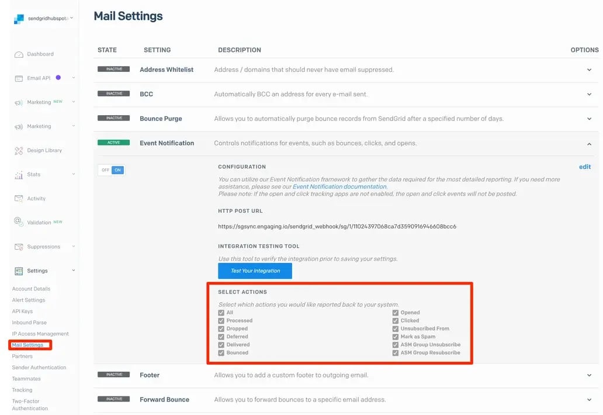The width and height of the screenshot is (603, 415).
Task: Click the Dashboard gauge icon in sidebar
Action: [19, 54]
